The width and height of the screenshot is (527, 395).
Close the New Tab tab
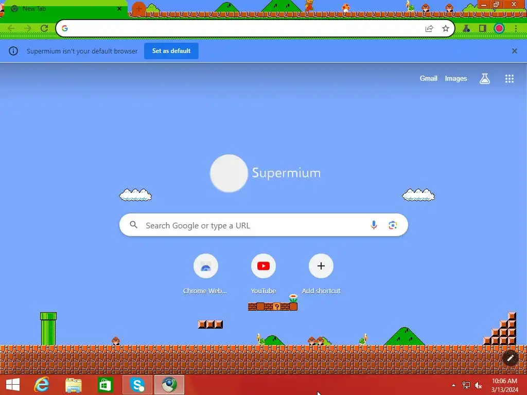119,9
